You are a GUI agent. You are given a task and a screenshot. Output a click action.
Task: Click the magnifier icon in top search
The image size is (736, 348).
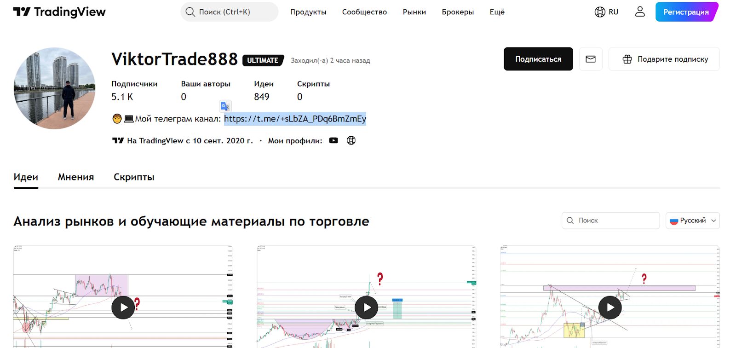point(190,12)
